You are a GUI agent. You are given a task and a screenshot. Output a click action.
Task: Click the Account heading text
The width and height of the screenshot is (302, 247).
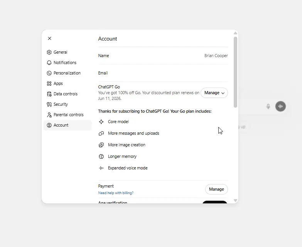click(x=108, y=39)
